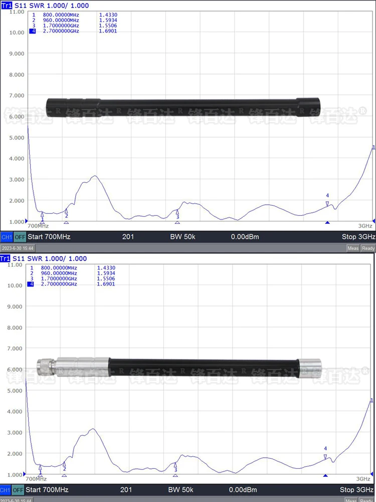The image size is (376, 502).
Task: Click the 3GHz x-axis label inside the black-antenna chart
Action: [365, 226]
